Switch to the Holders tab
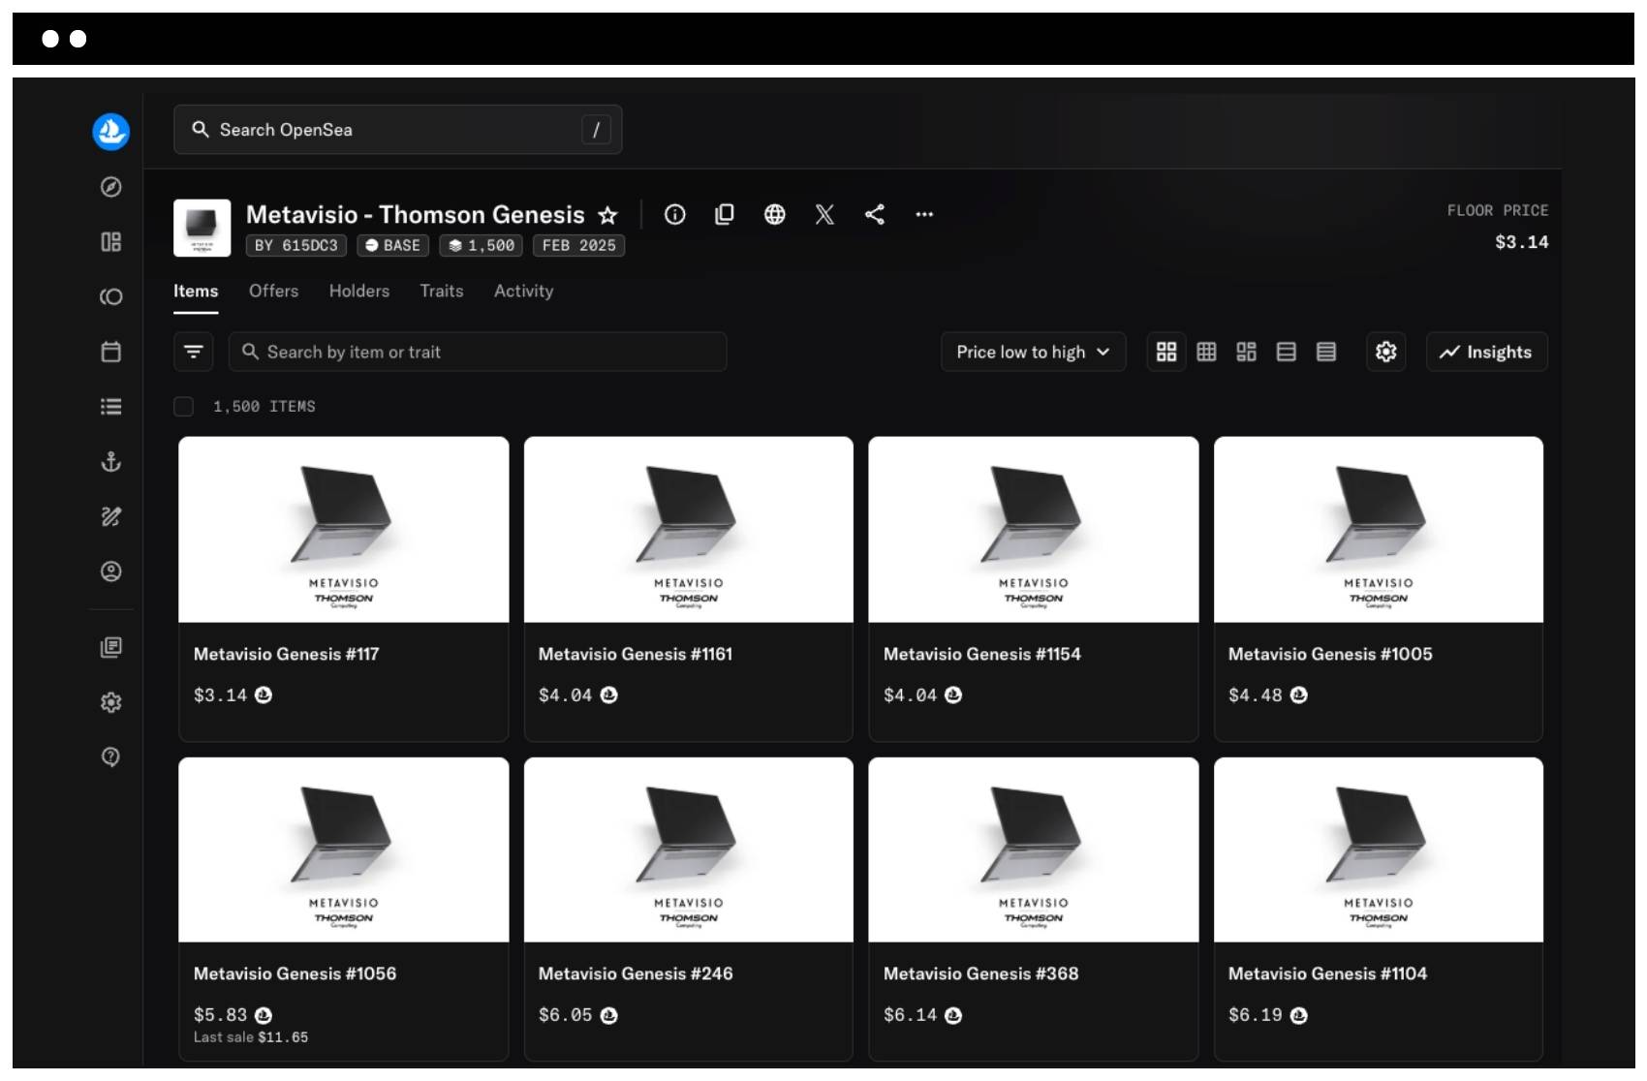1647x1081 pixels. click(359, 291)
